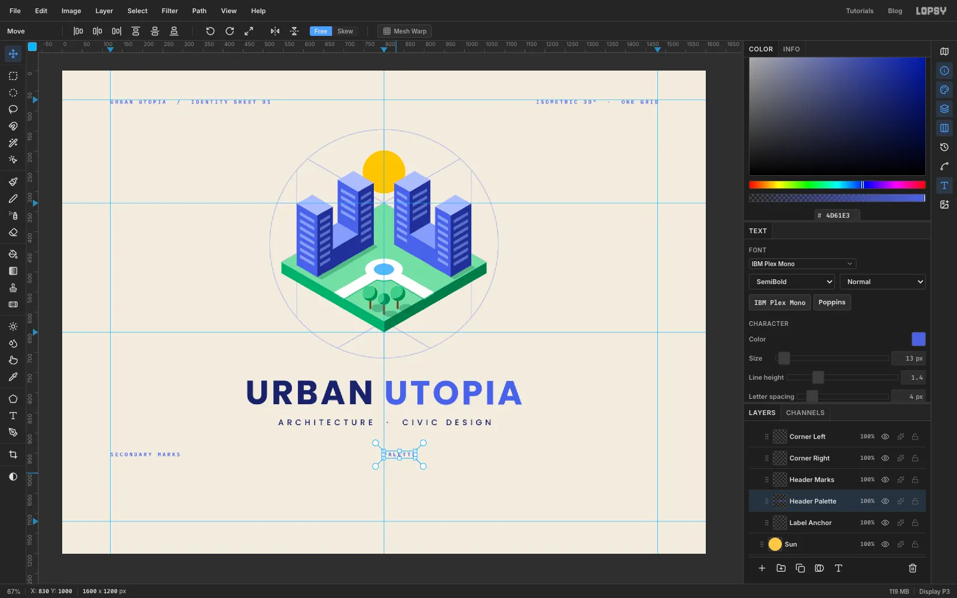Delete layer with the trash icon
The height and width of the screenshot is (598, 957).
913,568
